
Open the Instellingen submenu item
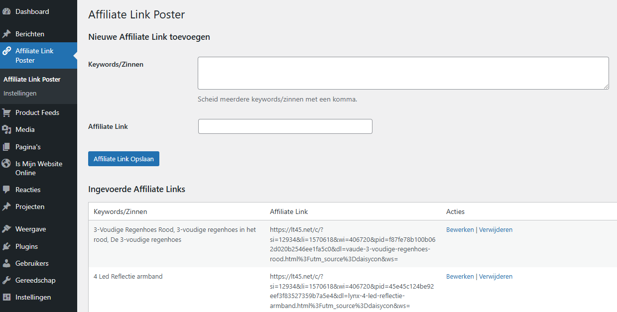pos(20,93)
